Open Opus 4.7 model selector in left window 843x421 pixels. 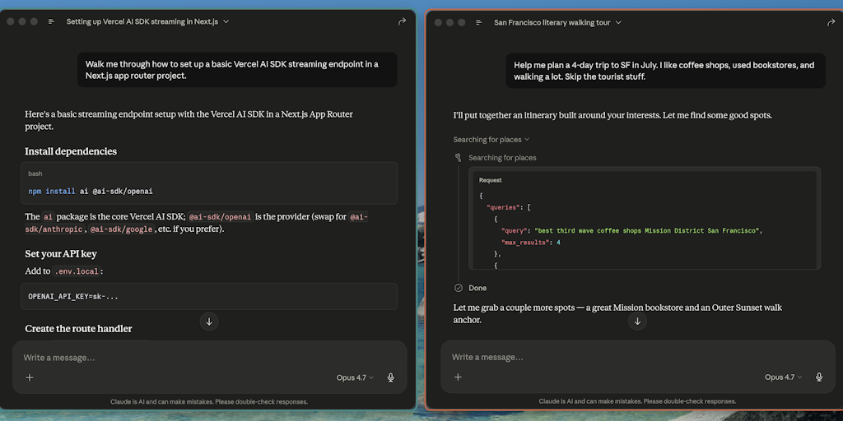355,377
